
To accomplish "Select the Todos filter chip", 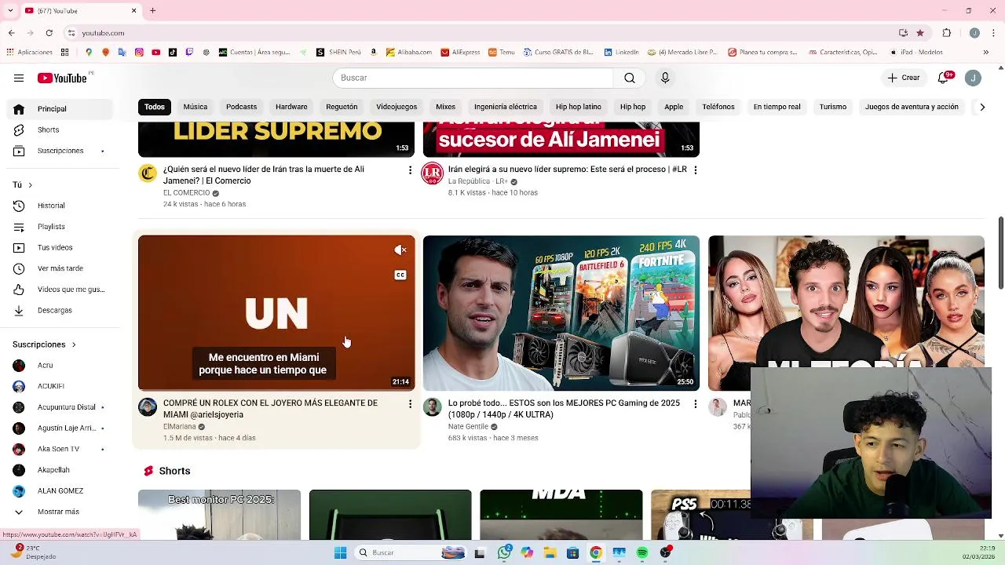I will point(155,107).
